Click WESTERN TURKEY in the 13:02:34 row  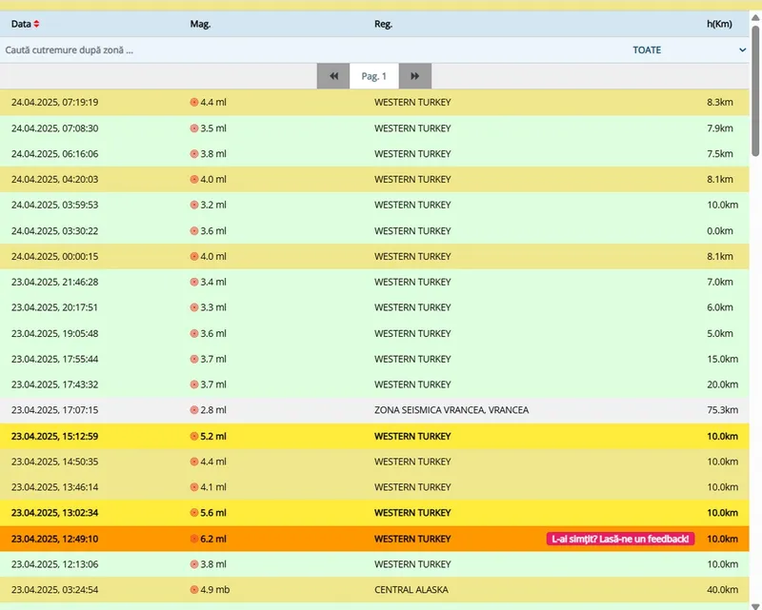(x=412, y=512)
